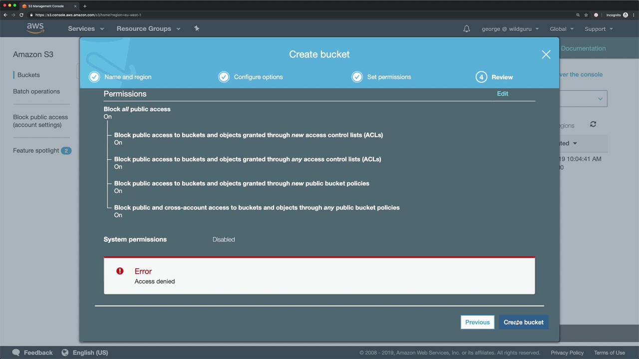Open the notifications bell
This screenshot has width=639, height=359.
pos(466,29)
